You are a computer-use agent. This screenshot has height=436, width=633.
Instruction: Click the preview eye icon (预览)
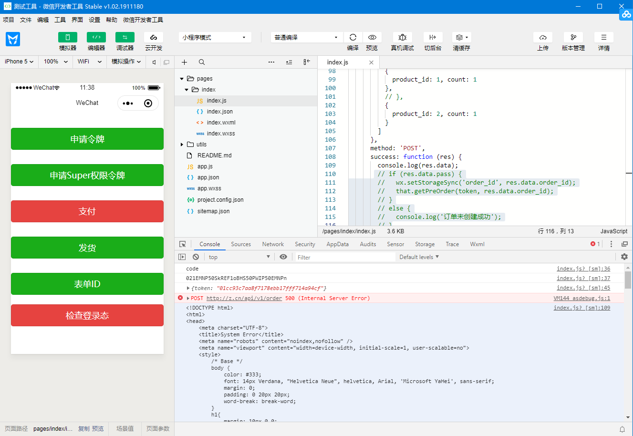[x=372, y=37]
